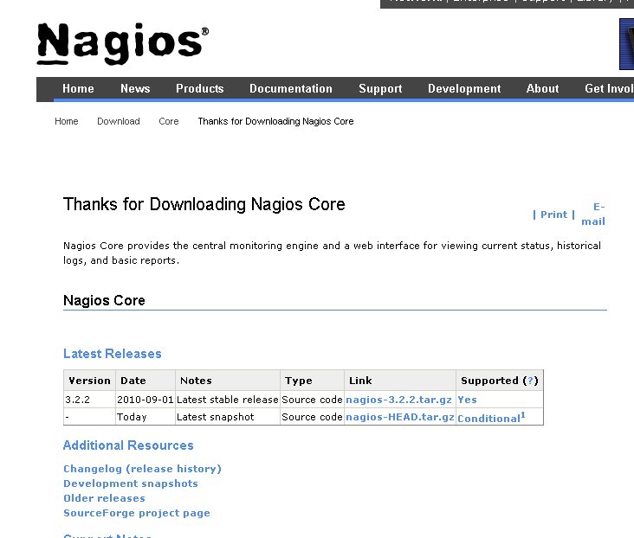Download nagios-3.2.2.tar.gz
The image size is (634, 538).
(398, 400)
